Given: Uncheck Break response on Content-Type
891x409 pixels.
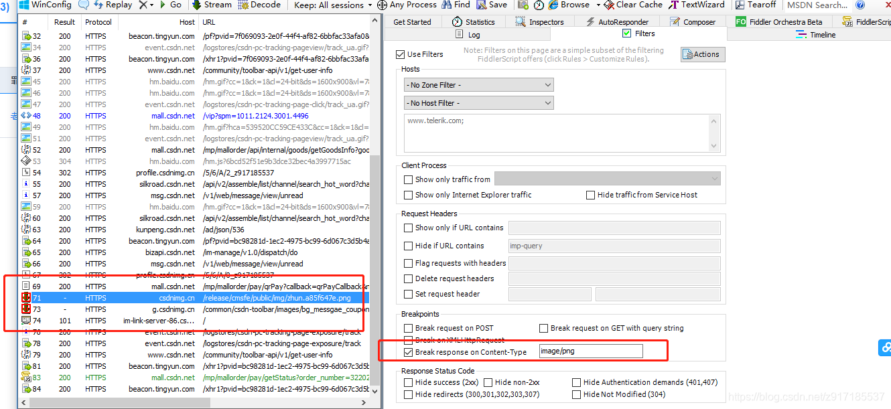Looking at the screenshot, I should 408,352.
